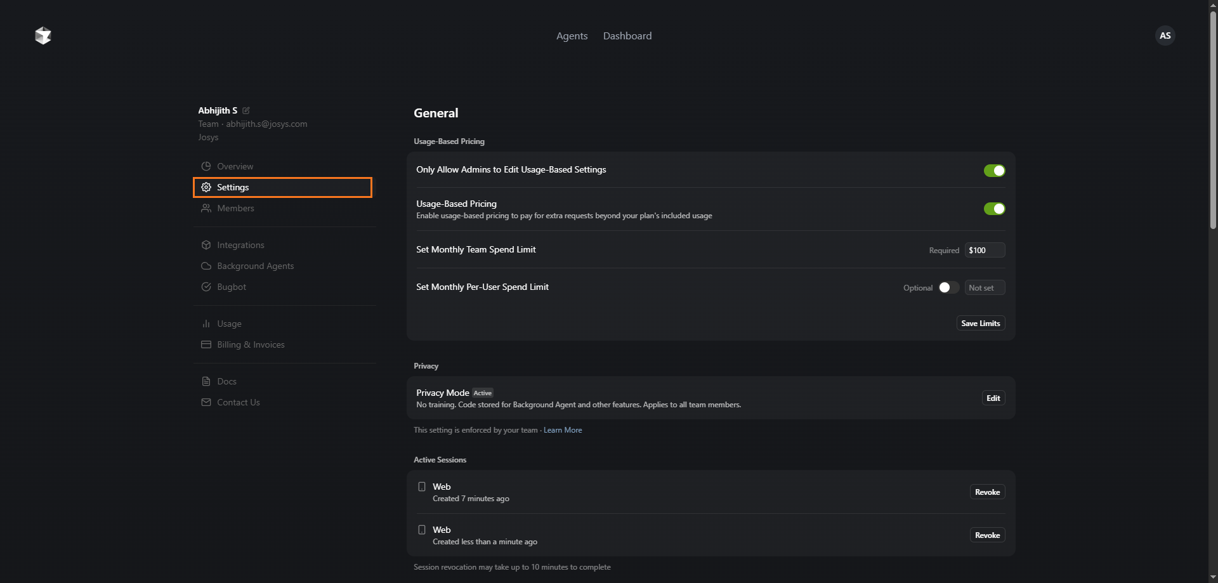Toggle Only Allow Admins to Edit setting

pyautogui.click(x=994, y=171)
